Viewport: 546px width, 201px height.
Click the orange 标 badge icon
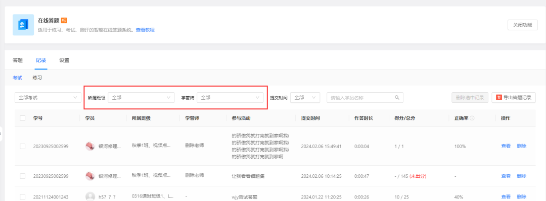click(64, 21)
